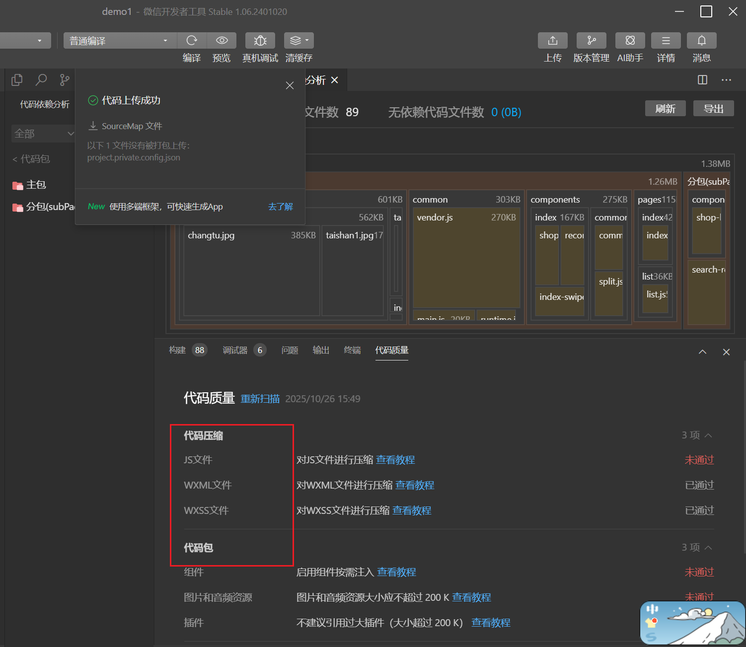Click the search-r subpackage treemap block
Screen dimensions: 746x647
coord(707,292)
